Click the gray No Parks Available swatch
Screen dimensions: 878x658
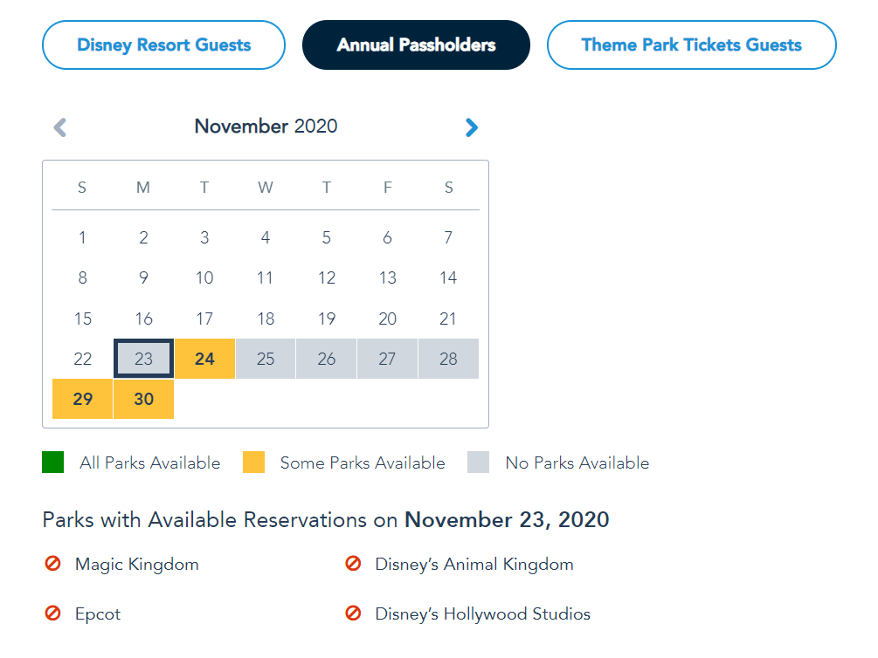point(479,463)
